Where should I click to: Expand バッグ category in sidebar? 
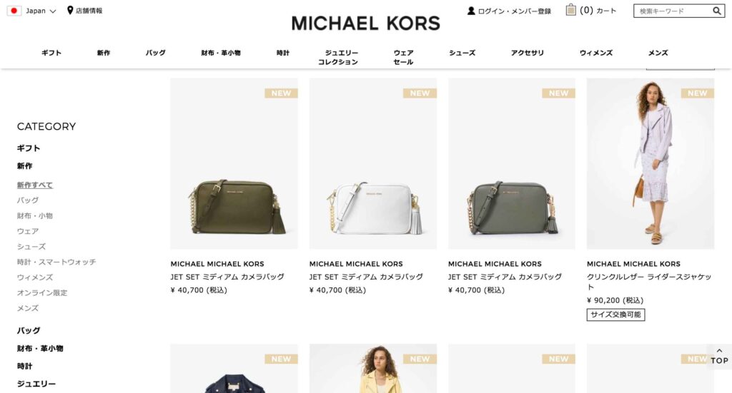[x=29, y=331]
